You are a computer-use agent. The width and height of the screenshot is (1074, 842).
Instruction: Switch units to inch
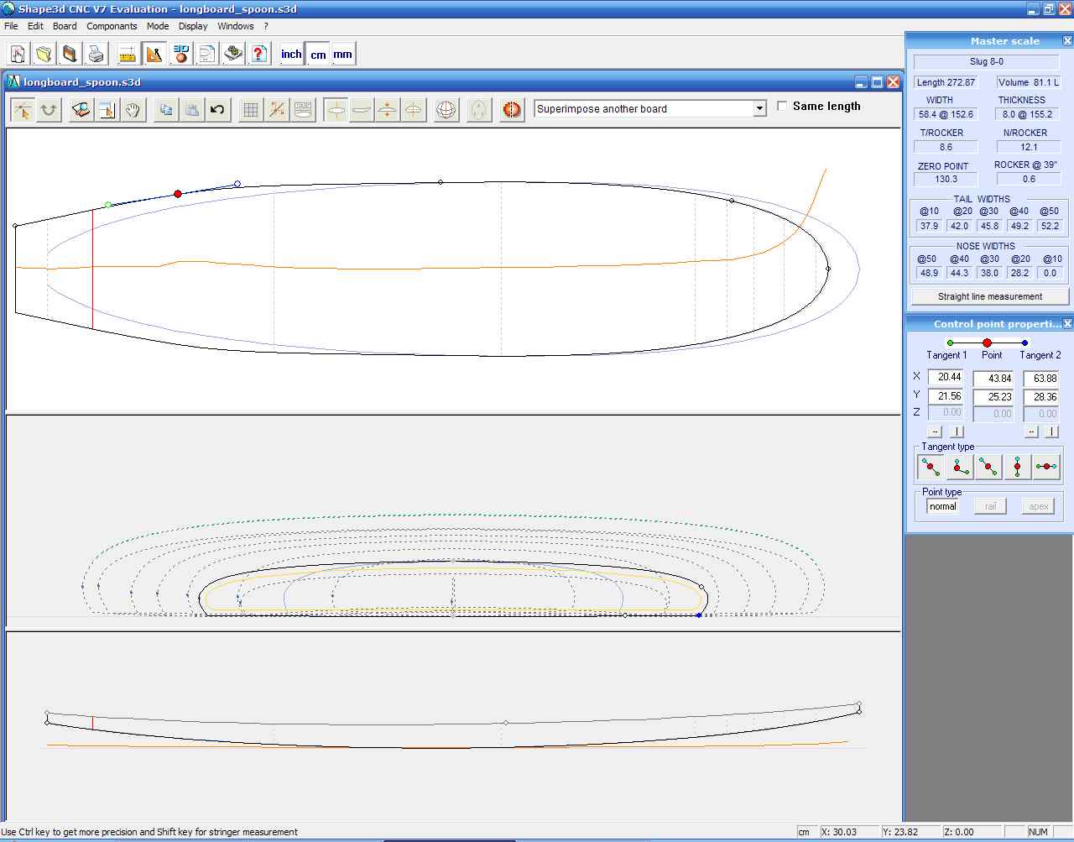pyautogui.click(x=291, y=55)
